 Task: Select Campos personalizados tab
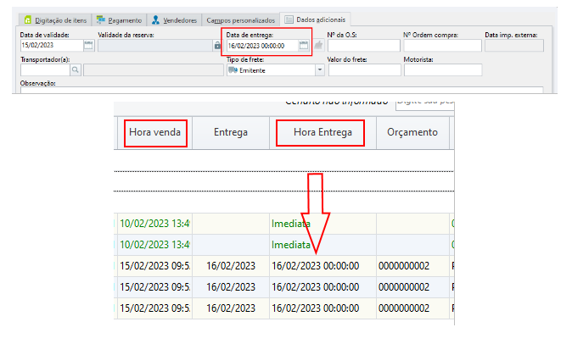(240, 20)
